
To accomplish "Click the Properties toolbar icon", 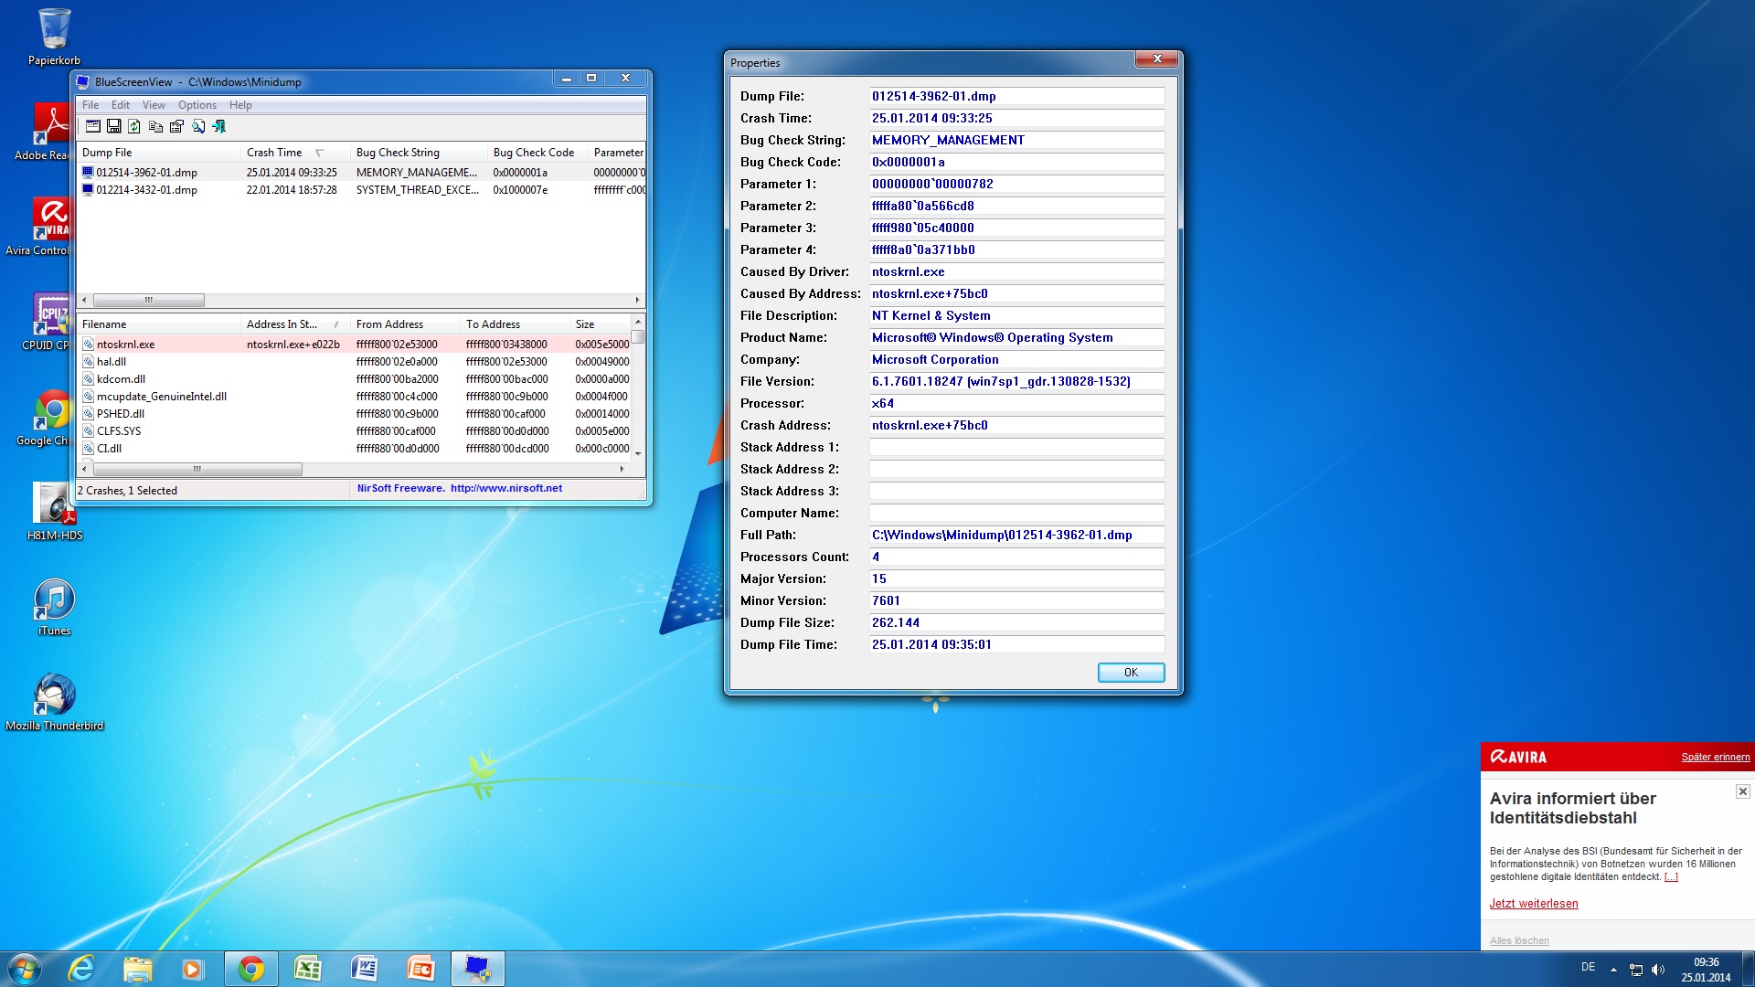I will pyautogui.click(x=176, y=126).
